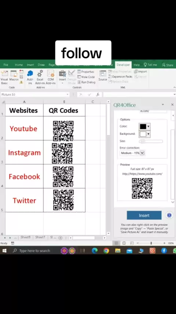
Task: Open the XML Source pane
Action: (x=103, y=76)
